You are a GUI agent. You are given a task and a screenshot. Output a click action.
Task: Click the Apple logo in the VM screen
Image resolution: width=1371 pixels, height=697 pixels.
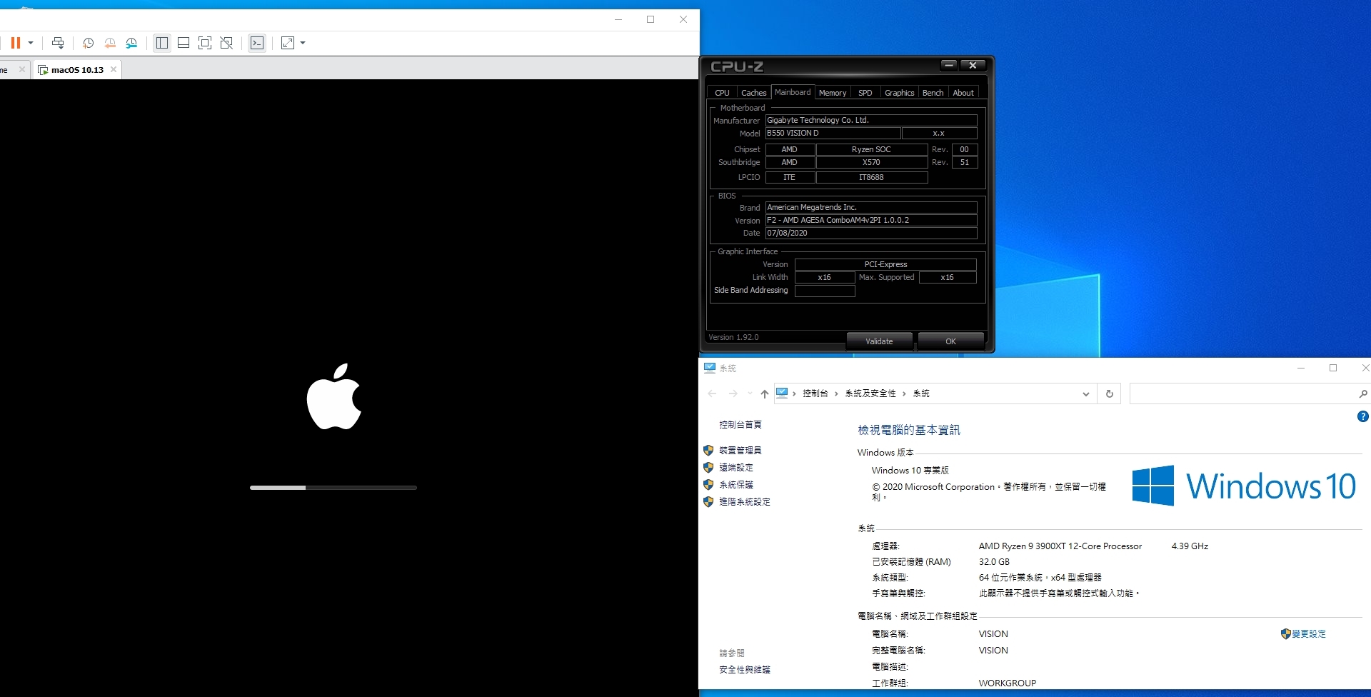tap(333, 396)
